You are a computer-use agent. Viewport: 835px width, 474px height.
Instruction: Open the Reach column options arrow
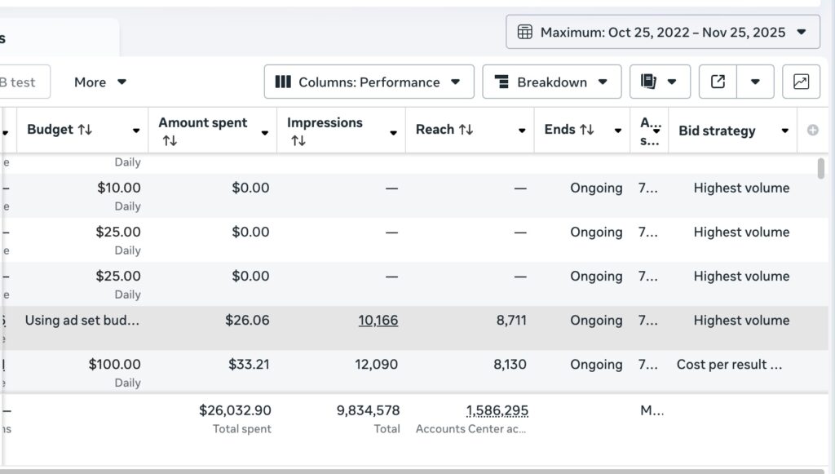(522, 131)
